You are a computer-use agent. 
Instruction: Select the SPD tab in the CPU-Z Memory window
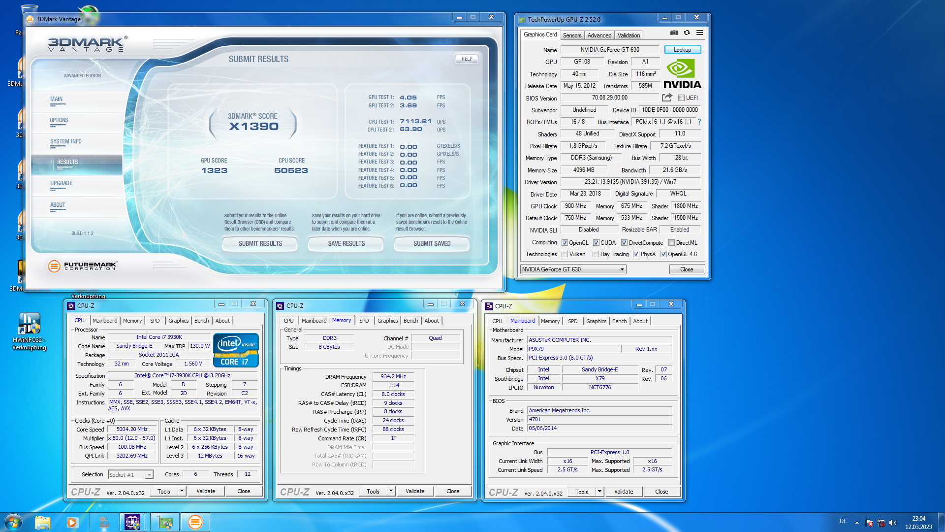(x=364, y=321)
